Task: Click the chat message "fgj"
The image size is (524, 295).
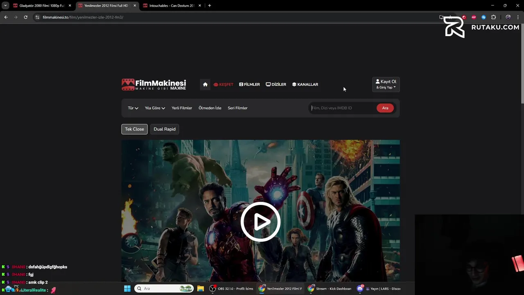Action: click(x=31, y=275)
